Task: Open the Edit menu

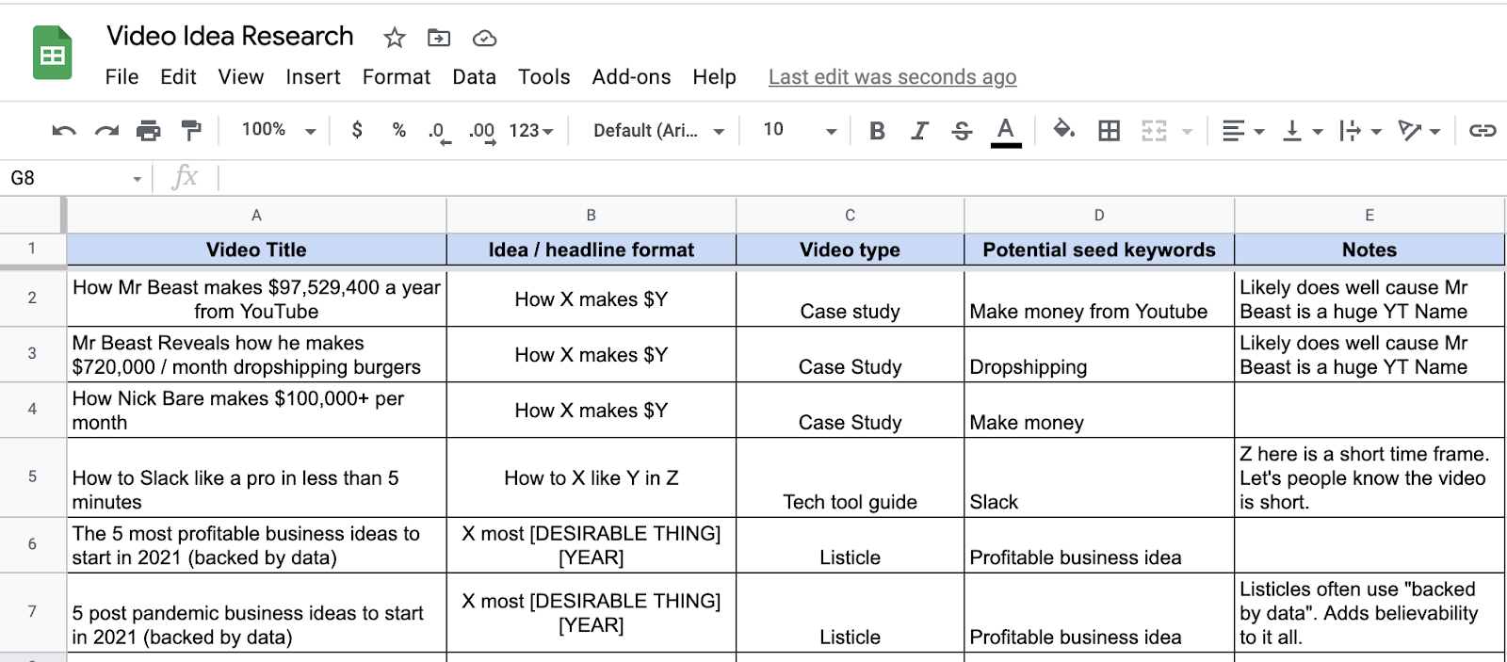Action: coord(178,77)
